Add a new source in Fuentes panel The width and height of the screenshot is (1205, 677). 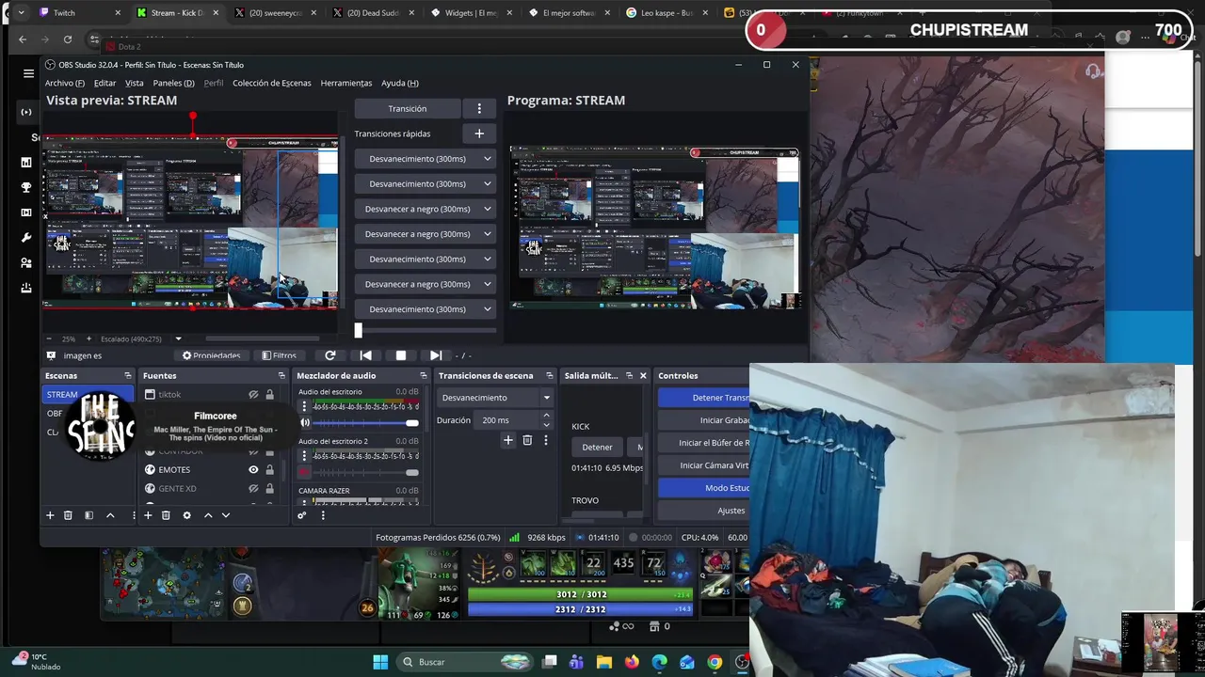[148, 515]
